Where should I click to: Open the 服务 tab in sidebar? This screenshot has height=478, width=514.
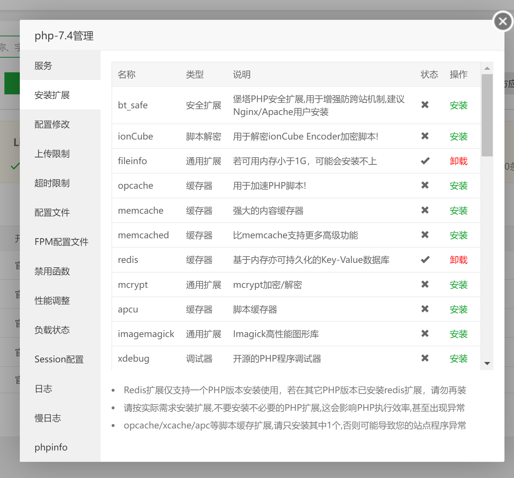[x=43, y=66]
